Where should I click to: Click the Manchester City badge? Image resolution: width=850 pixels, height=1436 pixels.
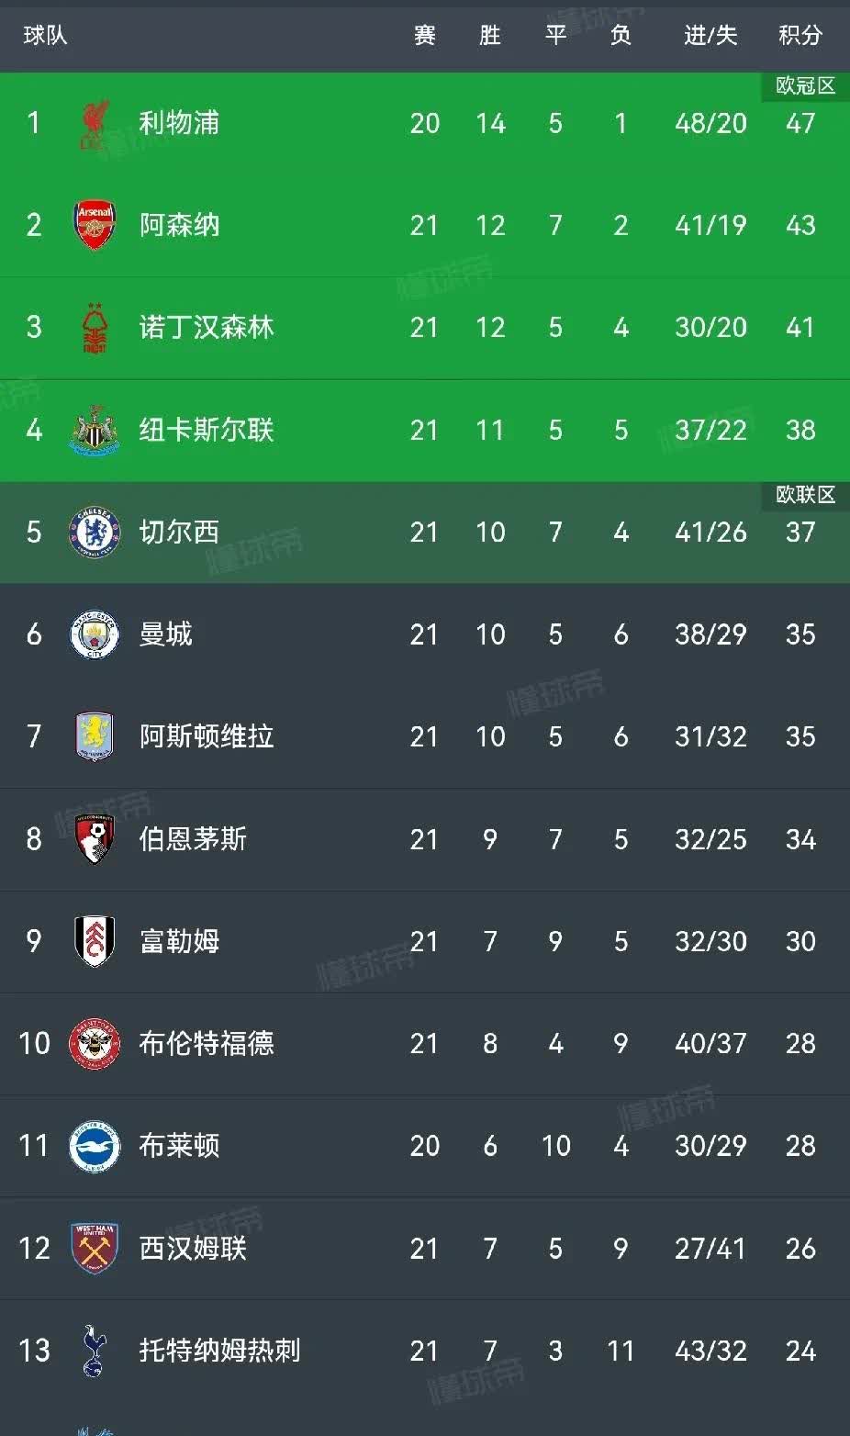point(92,634)
